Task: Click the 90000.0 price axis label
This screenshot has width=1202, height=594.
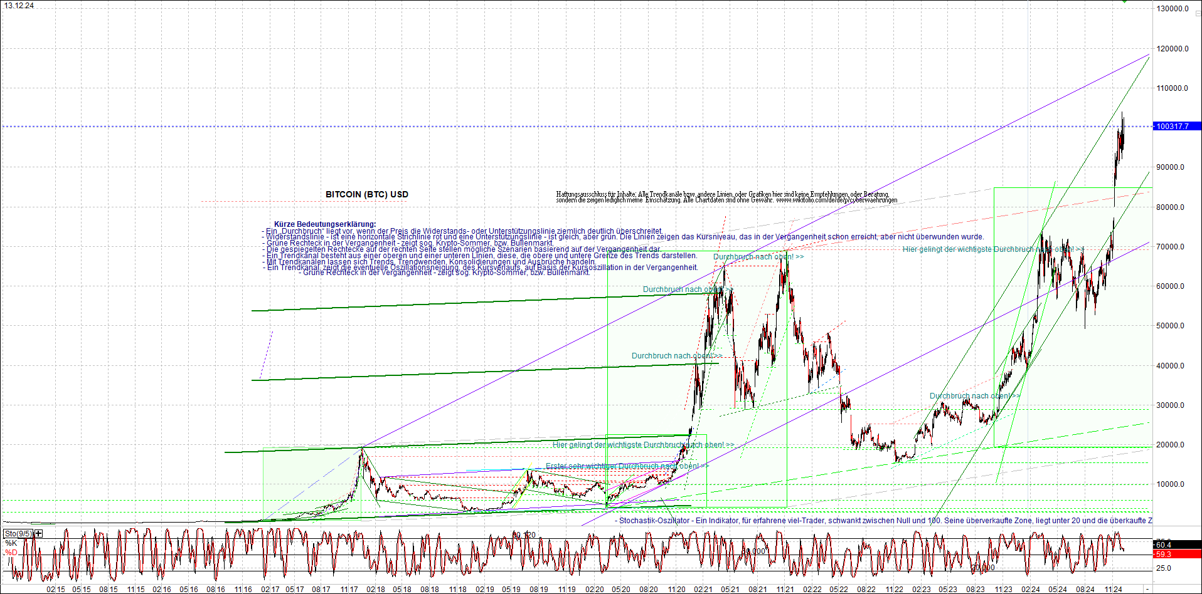Action: coord(1171,167)
